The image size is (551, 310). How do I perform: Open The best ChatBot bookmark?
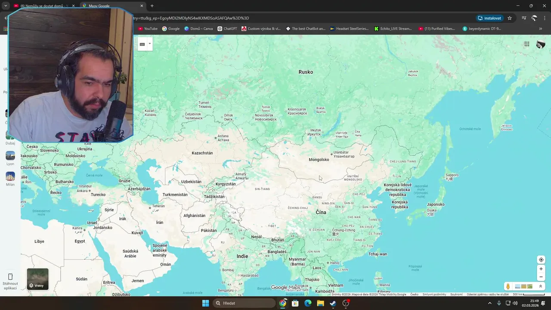coord(306,29)
